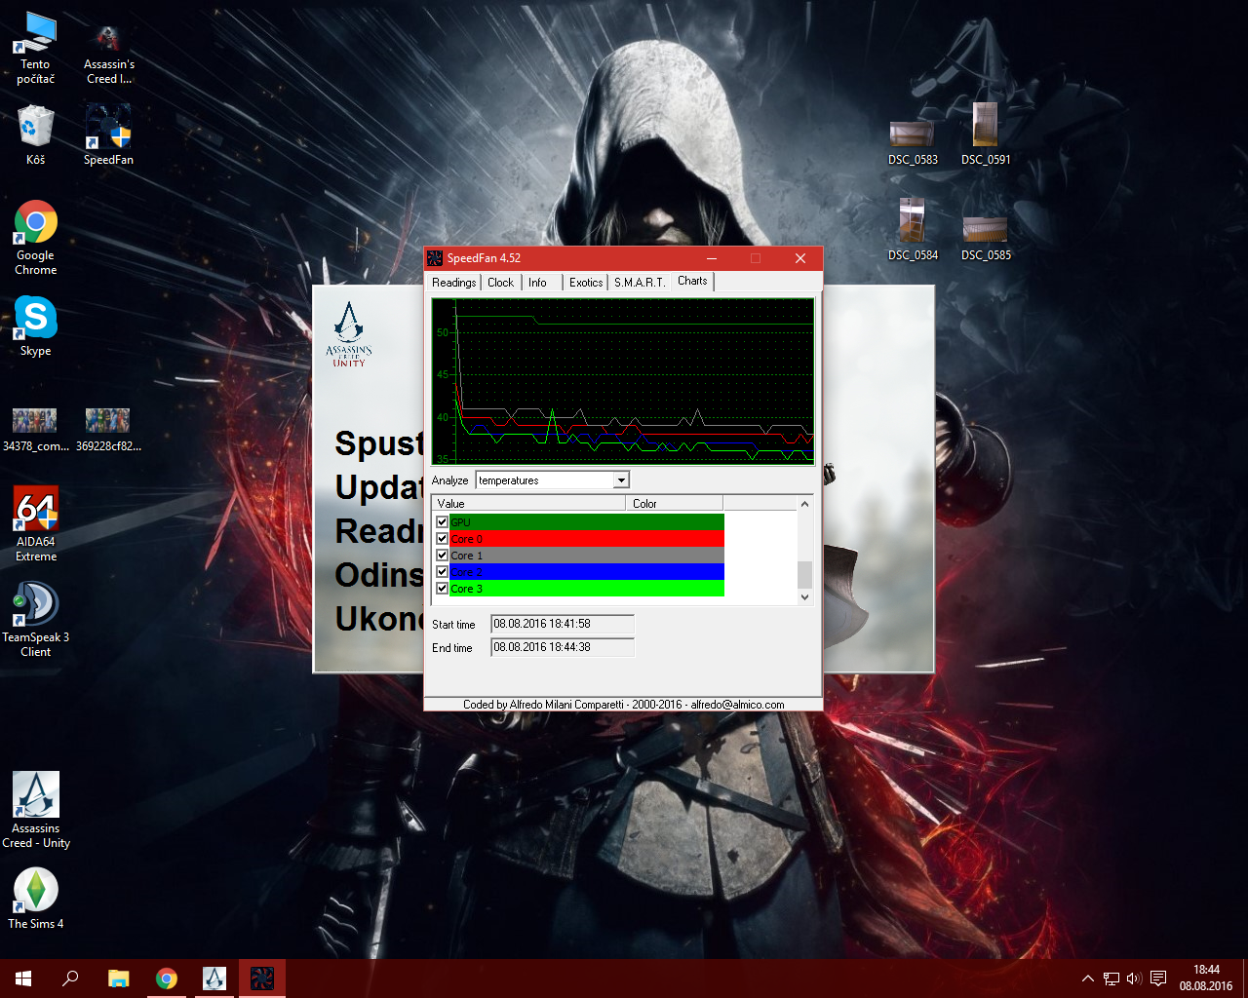The width and height of the screenshot is (1248, 998).
Task: Click the "Coded by Alfredo Milani Comparetti" status text
Action: tap(624, 705)
